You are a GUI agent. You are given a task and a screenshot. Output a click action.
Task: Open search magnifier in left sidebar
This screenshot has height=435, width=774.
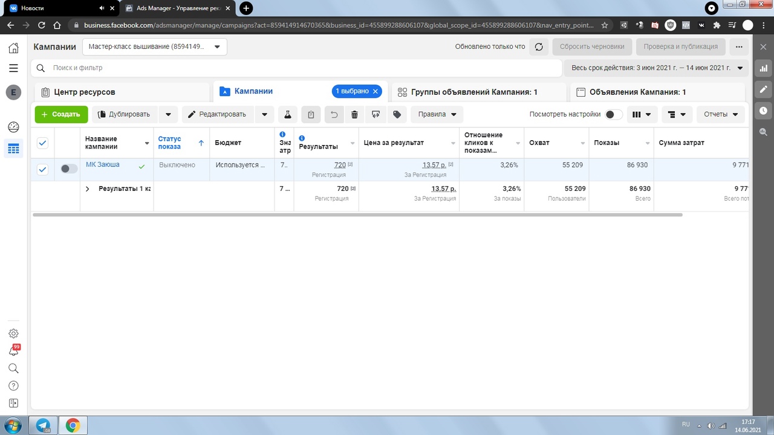[x=13, y=369]
